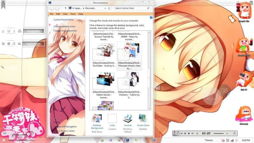Click the music note applications icon

tap(14, 44)
